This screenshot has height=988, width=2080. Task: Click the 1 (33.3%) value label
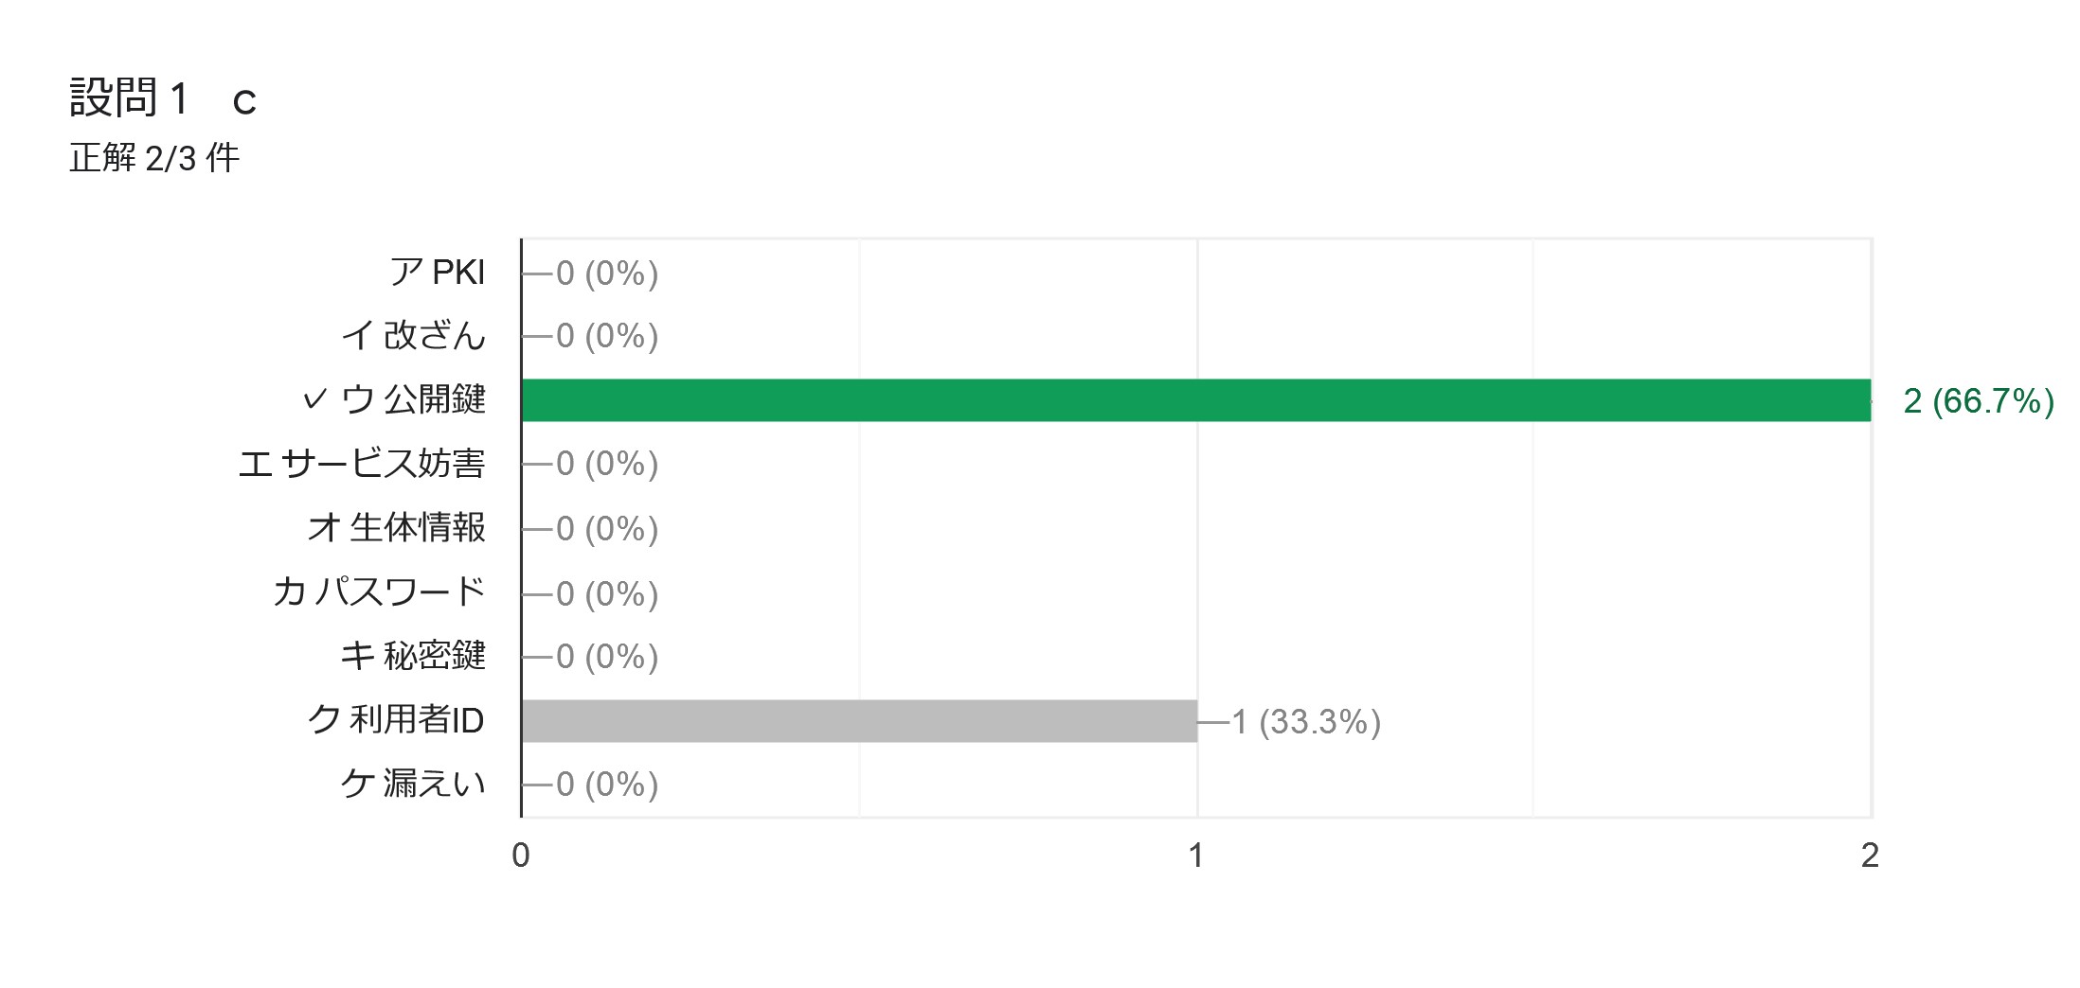[1306, 722]
